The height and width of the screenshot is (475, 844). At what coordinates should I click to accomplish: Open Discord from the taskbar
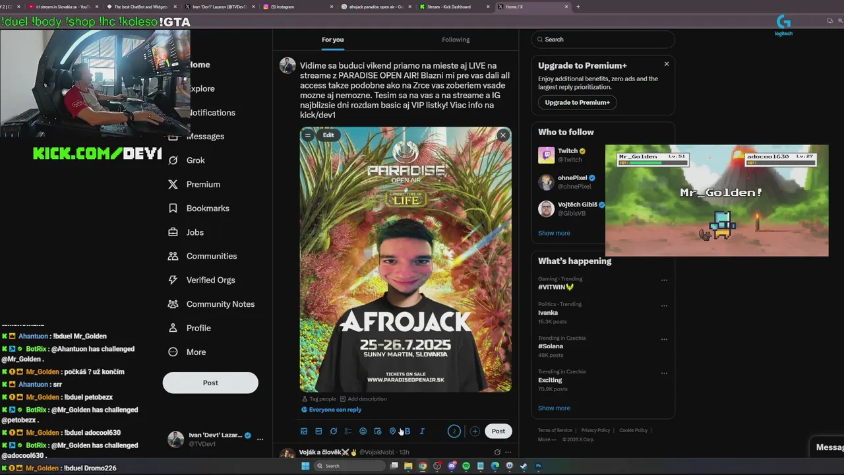coord(452,466)
